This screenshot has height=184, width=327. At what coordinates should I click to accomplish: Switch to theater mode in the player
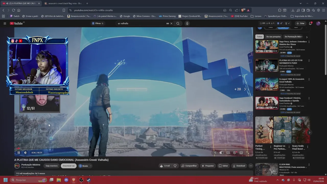[241, 153]
